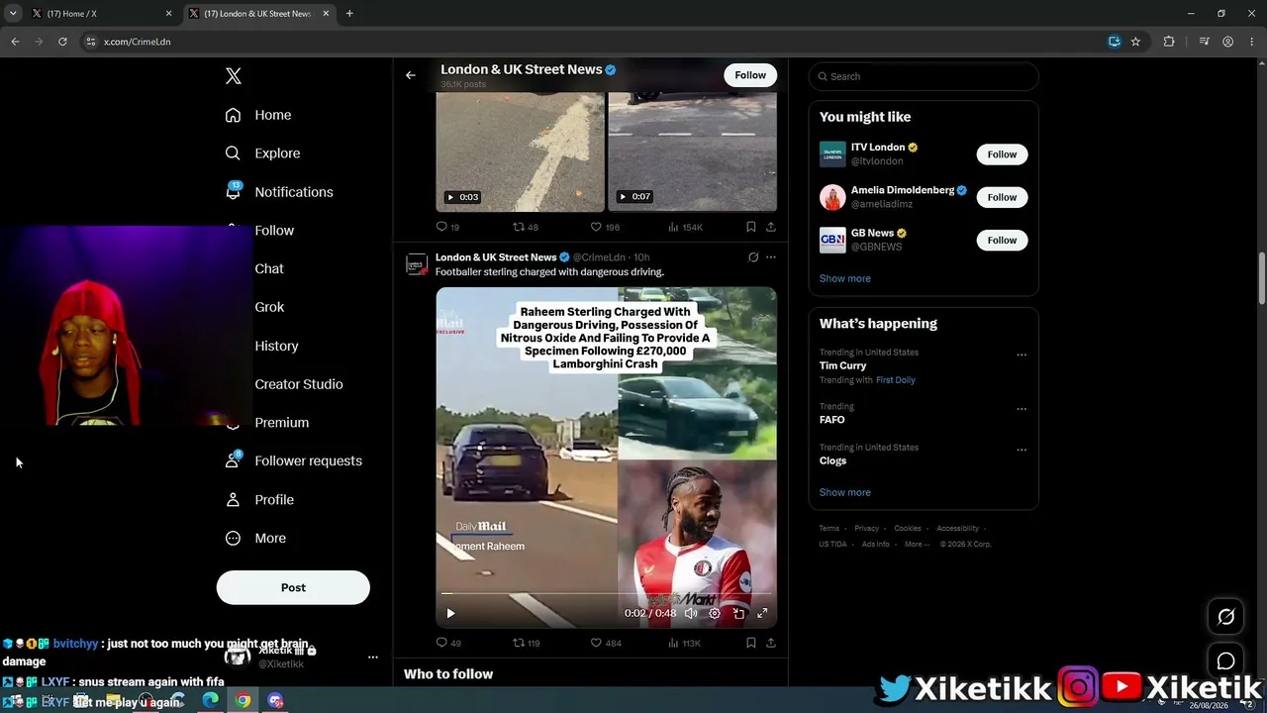Open Grok actions on the Sterling post
The width and height of the screenshot is (1267, 713).
click(753, 257)
